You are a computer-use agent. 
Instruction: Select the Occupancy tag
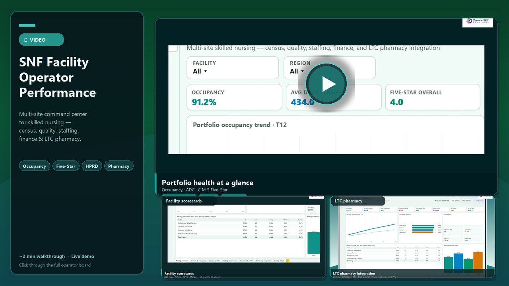(x=34, y=166)
